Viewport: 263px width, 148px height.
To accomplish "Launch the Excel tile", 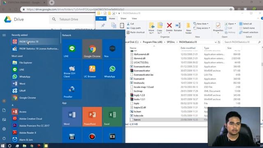I will click(112, 117).
